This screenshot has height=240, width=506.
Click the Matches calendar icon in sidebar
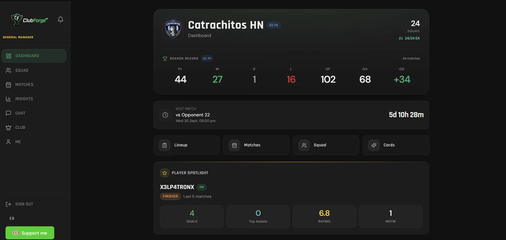[9, 85]
